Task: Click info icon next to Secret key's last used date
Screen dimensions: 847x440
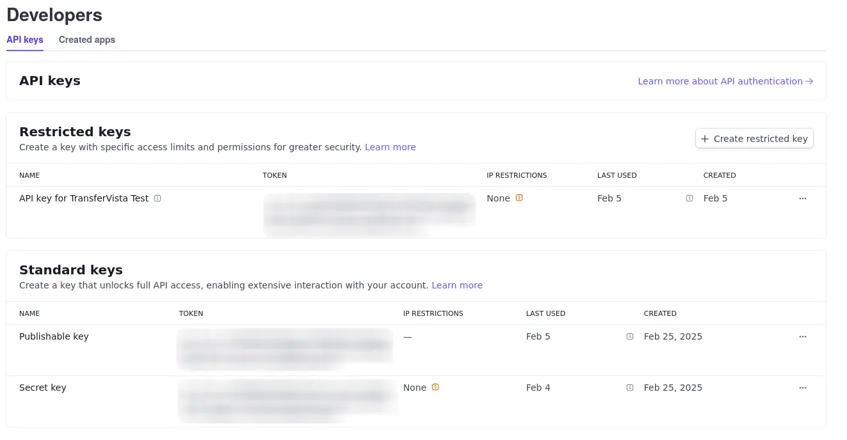Action: 630,388
